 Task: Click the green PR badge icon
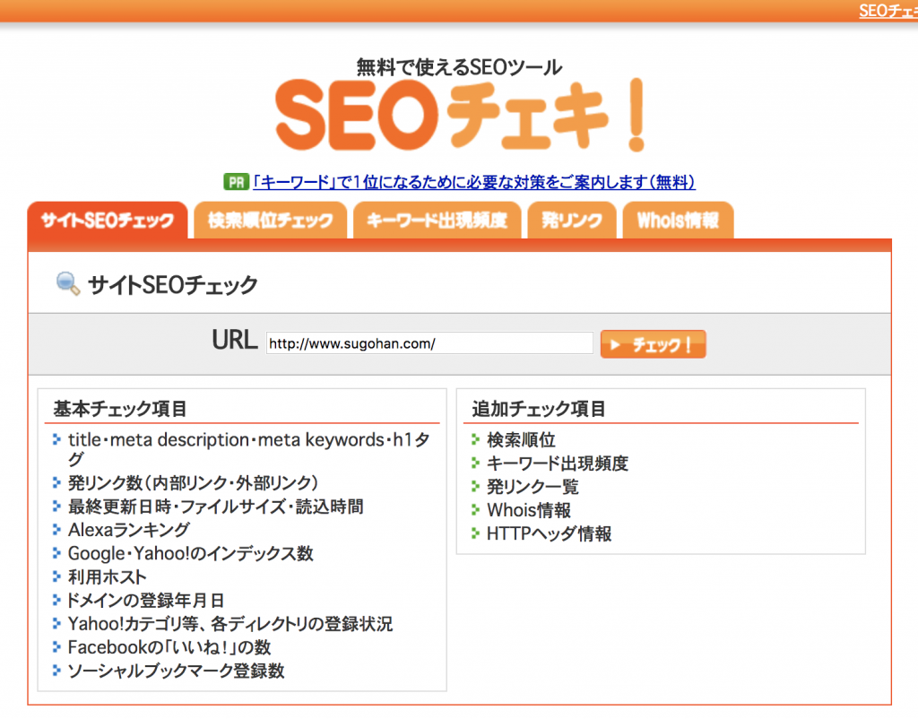[x=236, y=182]
